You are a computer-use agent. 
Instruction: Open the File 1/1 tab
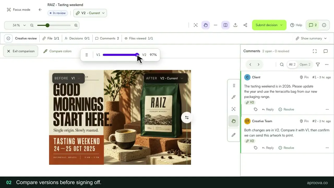pyautogui.click(x=51, y=38)
